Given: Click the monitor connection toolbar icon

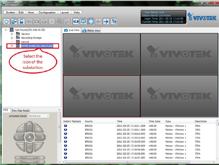Looking at the screenshot, I should pos(14,21).
